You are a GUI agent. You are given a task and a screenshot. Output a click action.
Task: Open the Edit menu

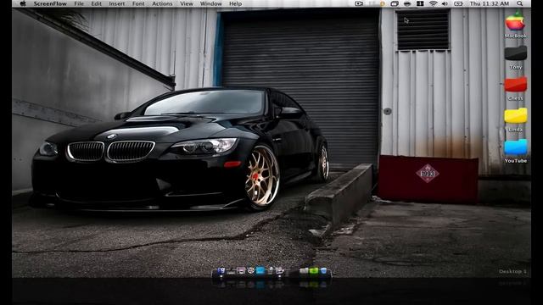tap(96, 3)
